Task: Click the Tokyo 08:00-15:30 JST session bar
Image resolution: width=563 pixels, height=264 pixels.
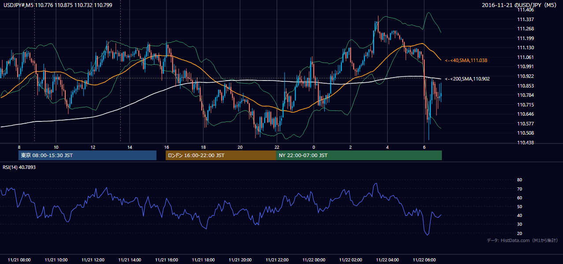Action: tap(87, 155)
